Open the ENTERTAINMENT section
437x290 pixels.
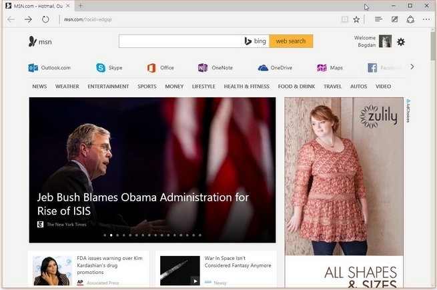(108, 87)
